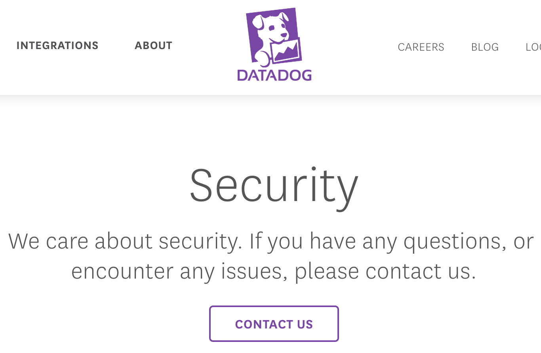Click the word "encounter" in the second line
541x353 pixels.
pos(122,271)
